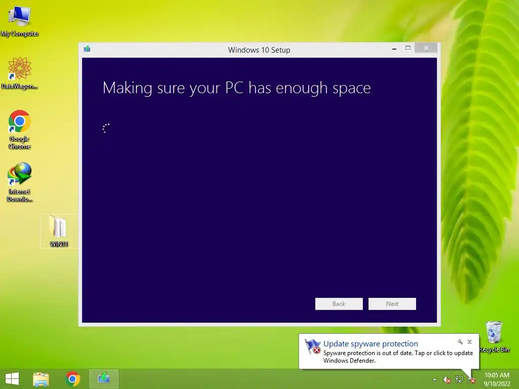Click the Windows 10 Setup title bar icon
This screenshot has height=389, width=519.
[87, 49]
